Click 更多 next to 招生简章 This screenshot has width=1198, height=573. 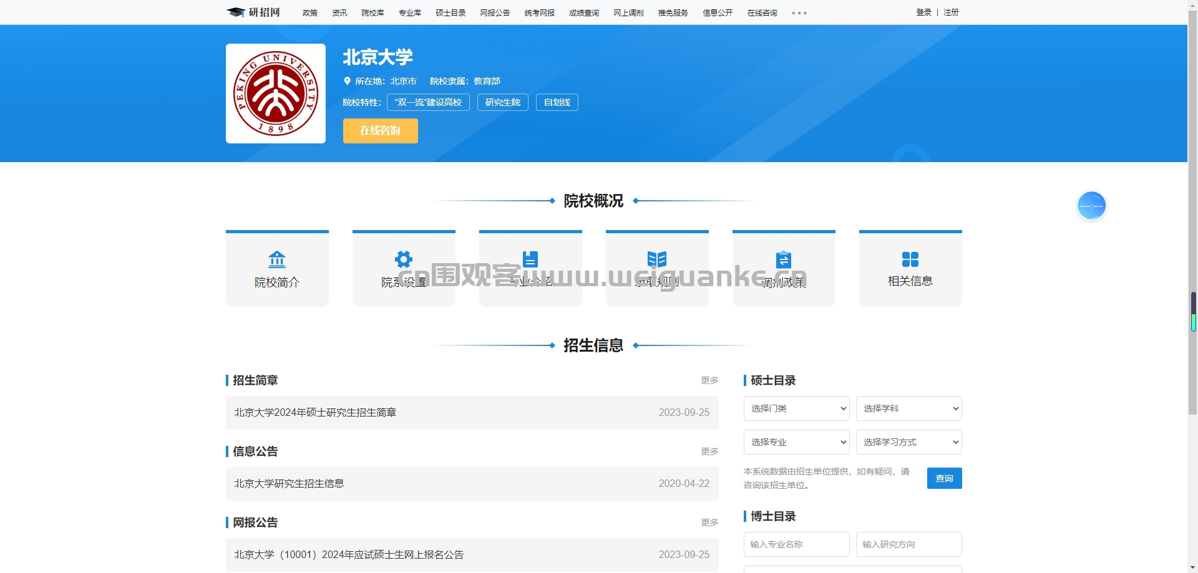(x=709, y=380)
